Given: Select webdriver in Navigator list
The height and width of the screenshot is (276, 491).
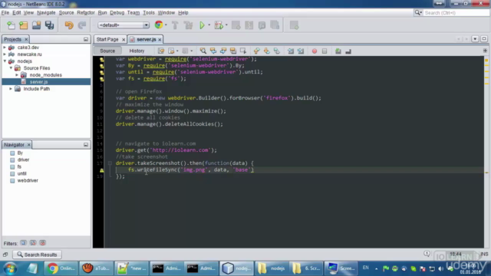Looking at the screenshot, I should [x=28, y=181].
